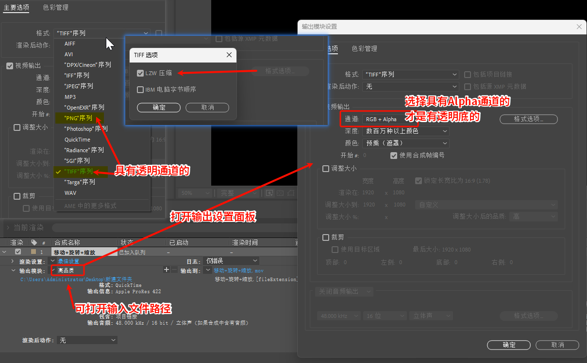Viewport: 587px width, 363px height.
Task: Click the tan label color of queue item 1
Action: 34,252
